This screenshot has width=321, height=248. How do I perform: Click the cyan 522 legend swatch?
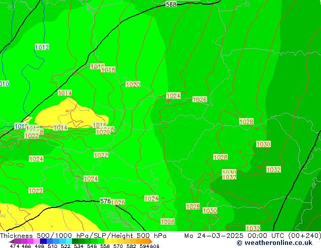click(x=68, y=241)
